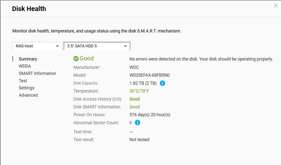Image resolution: width=281 pixels, height=165 pixels.
Task: Click the green Good status checkmark icon
Action: [x=76, y=59]
